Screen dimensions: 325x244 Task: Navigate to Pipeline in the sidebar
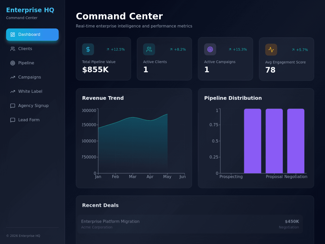(32, 63)
